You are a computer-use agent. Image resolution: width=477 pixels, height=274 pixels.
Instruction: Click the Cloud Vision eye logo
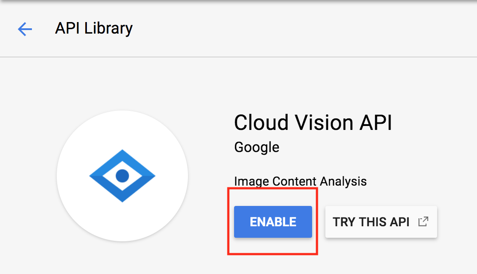point(122,176)
